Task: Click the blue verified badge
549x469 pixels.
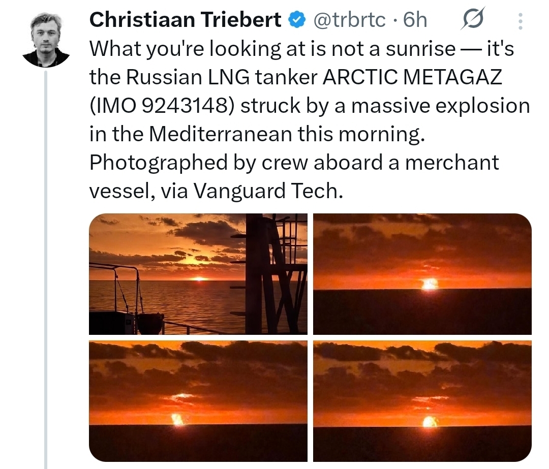Action: click(x=297, y=20)
